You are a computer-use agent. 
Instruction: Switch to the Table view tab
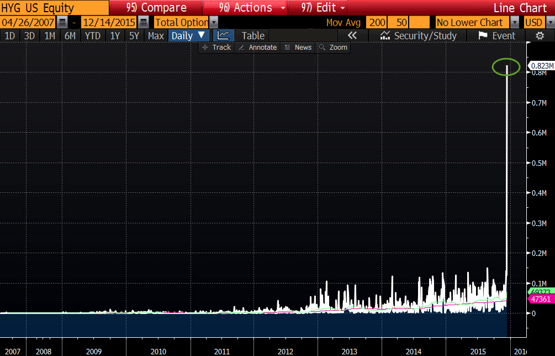[253, 35]
